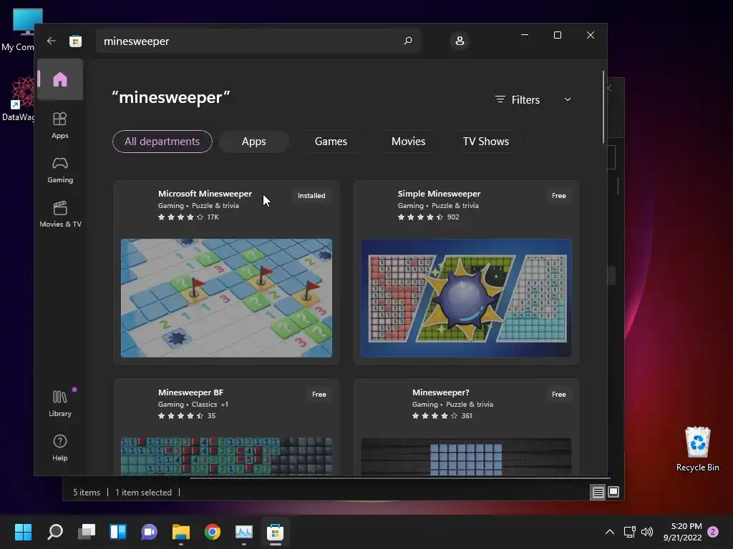Screen dimensions: 733x549
Task: Click the Free badge on Minesweeper?
Action: pos(558,395)
